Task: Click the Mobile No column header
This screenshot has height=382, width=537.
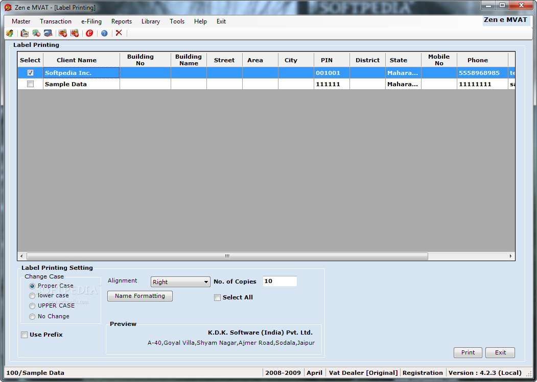Action: pyautogui.click(x=439, y=60)
